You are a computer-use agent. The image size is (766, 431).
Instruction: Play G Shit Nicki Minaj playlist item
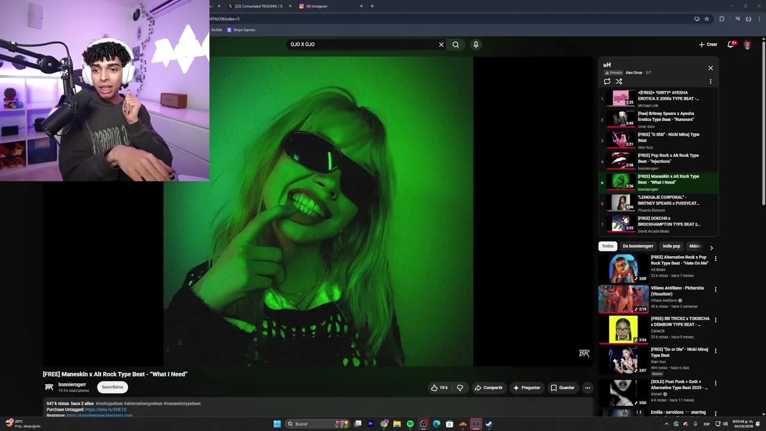658,140
